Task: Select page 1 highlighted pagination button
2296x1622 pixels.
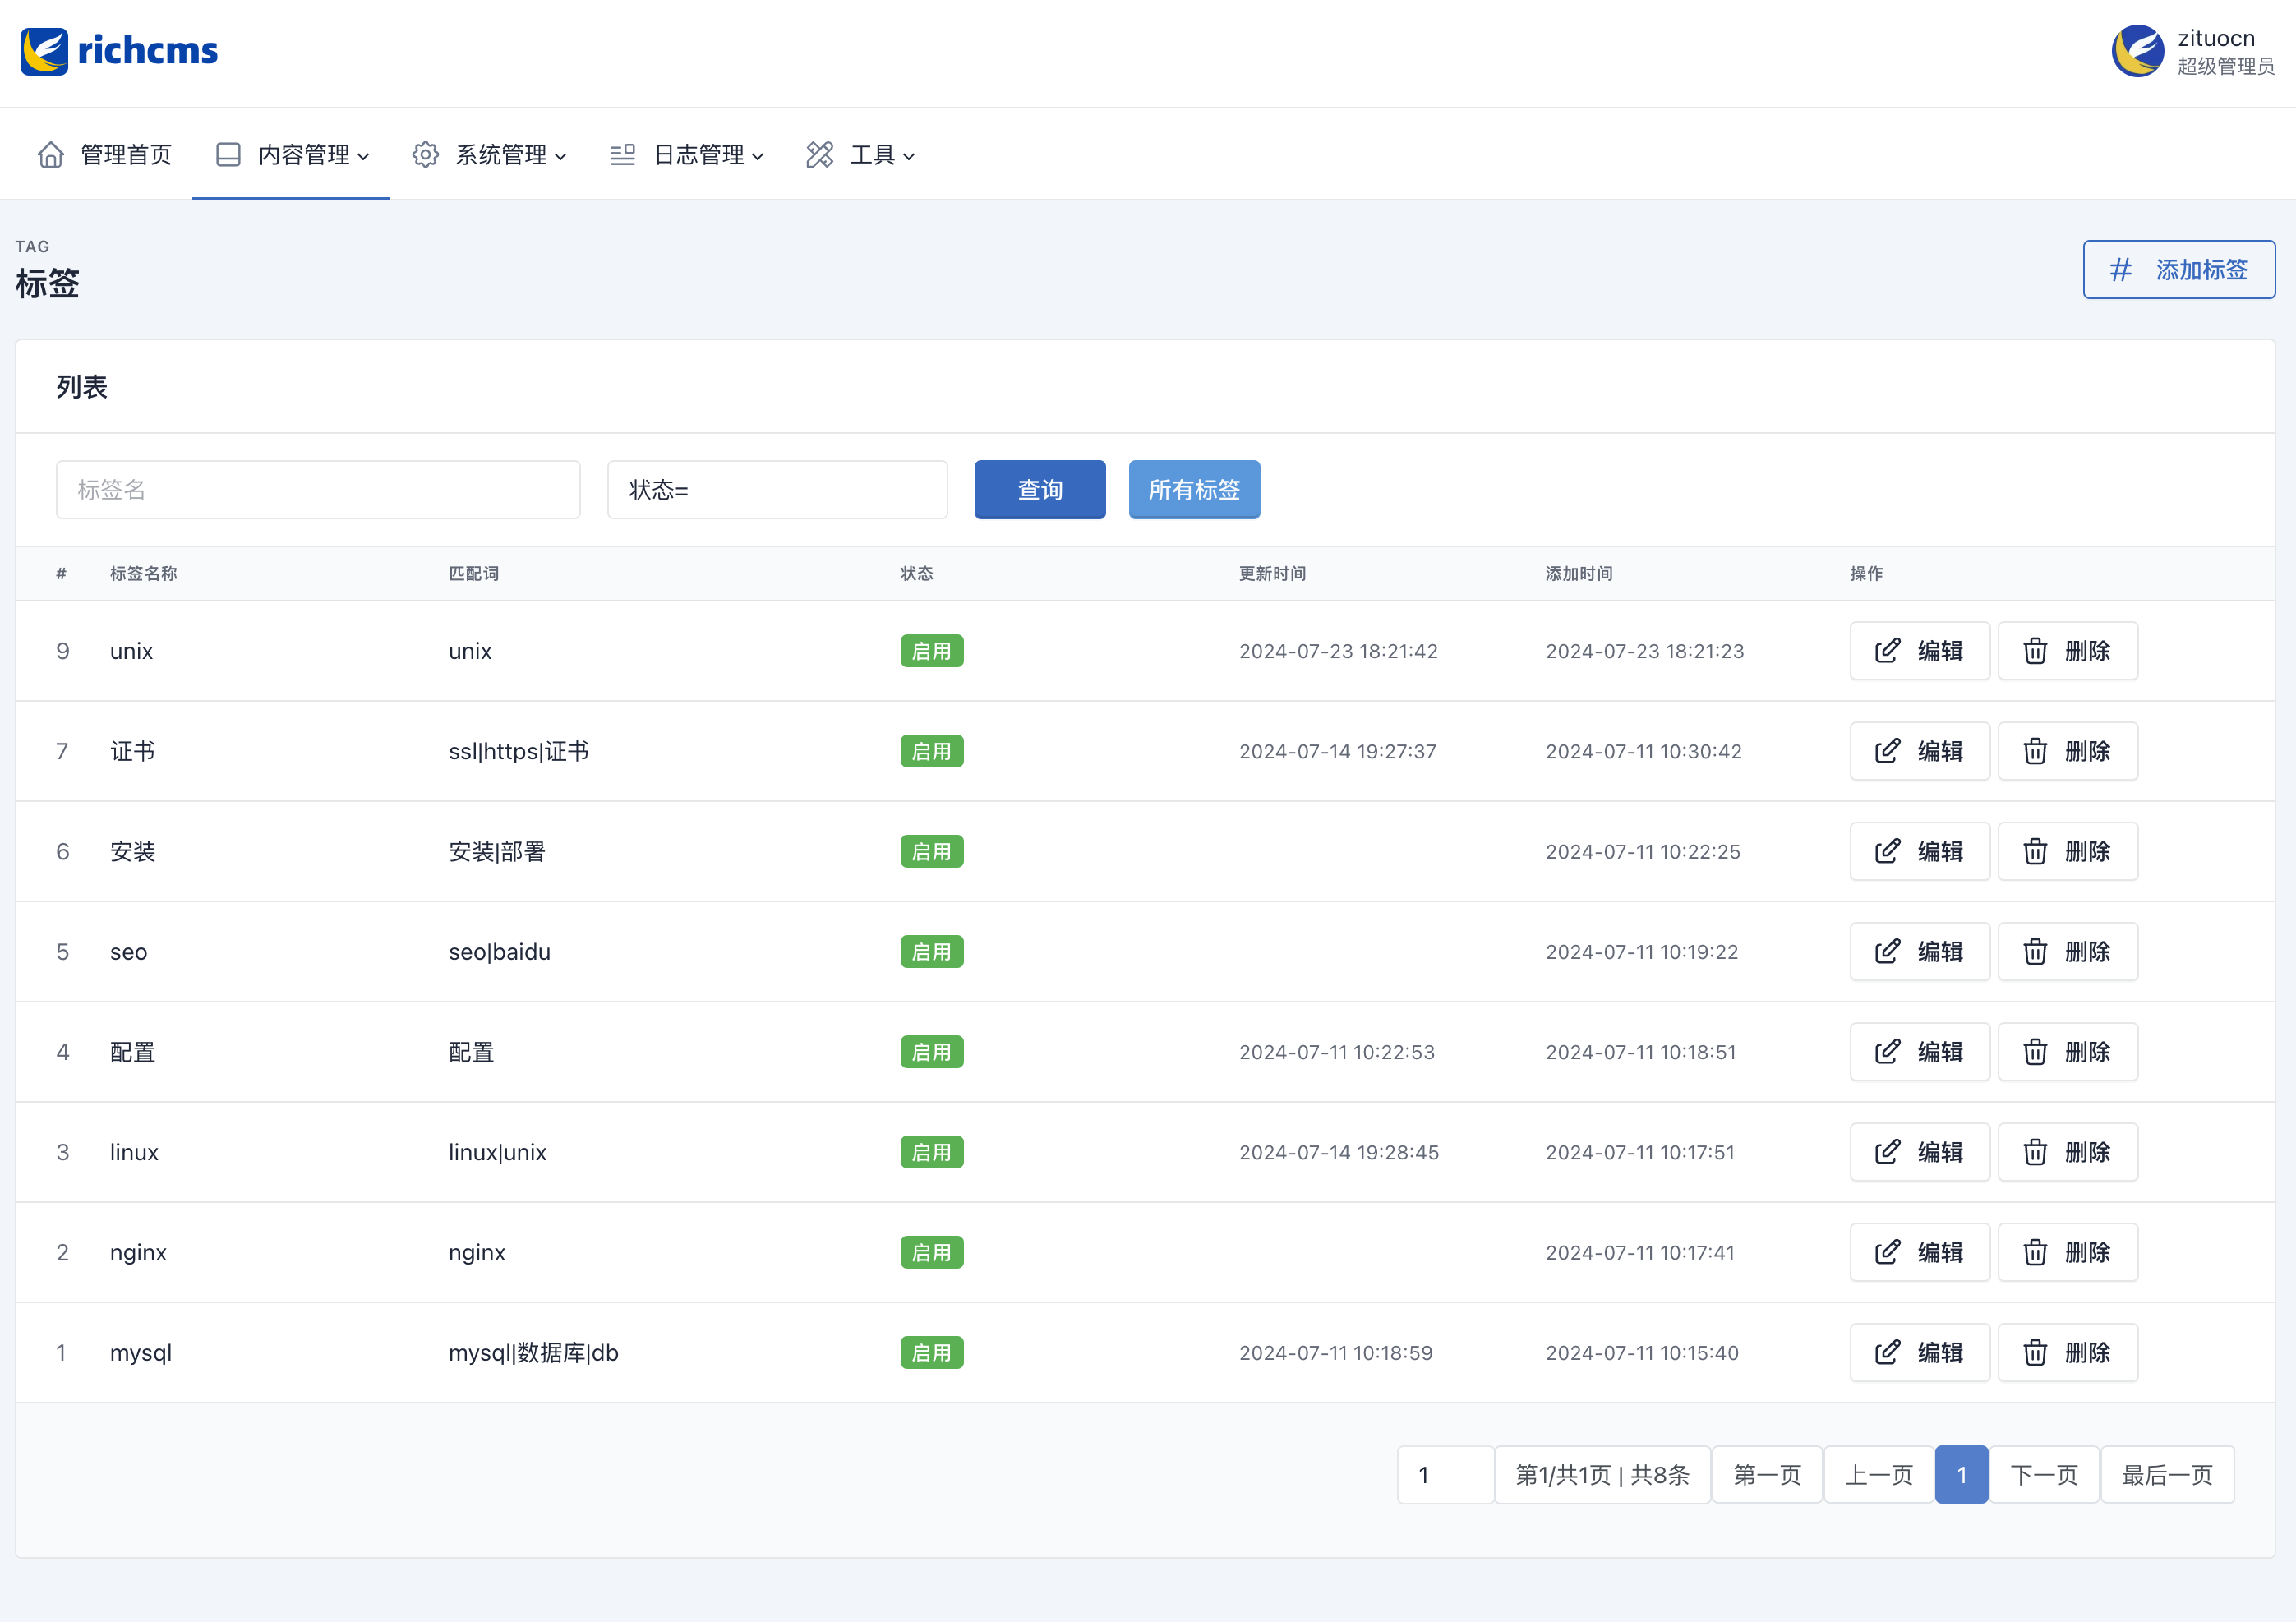Action: pos(1961,1475)
